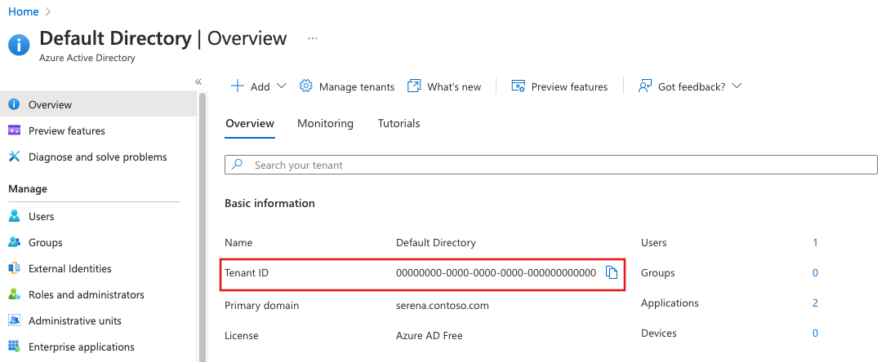Click the Users icon in Manage section
Viewport: 886px width, 362px height.
click(x=14, y=216)
